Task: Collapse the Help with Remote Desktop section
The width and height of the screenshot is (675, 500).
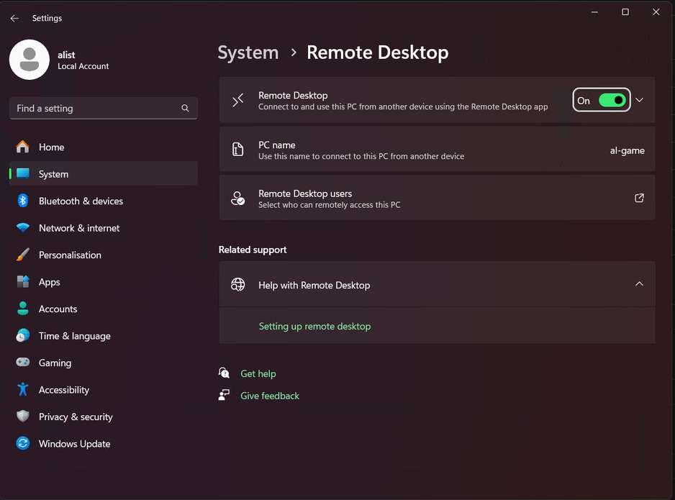Action: pyautogui.click(x=639, y=284)
